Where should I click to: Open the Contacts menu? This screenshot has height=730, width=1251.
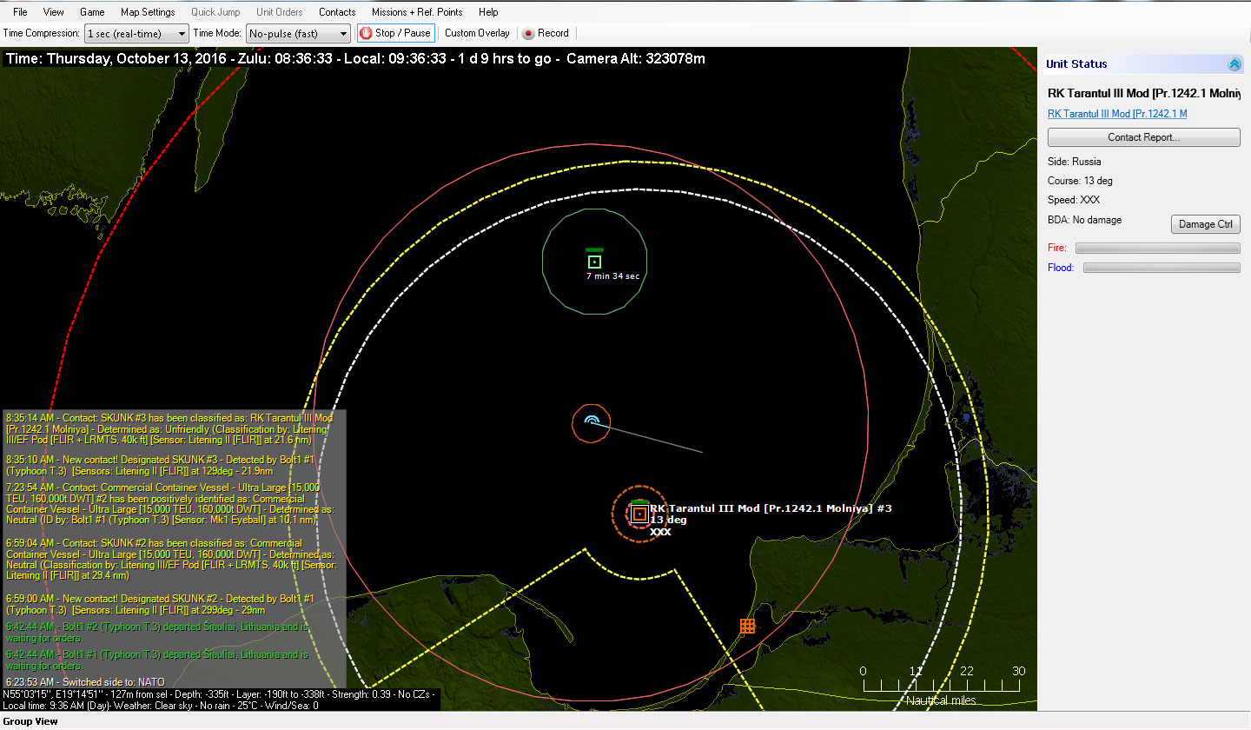[337, 12]
